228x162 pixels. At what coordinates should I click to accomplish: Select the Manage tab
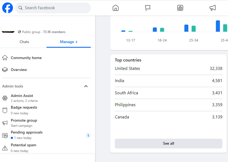[68, 42]
